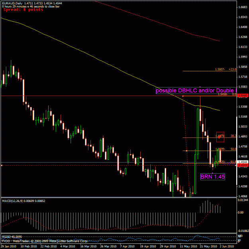Click the 19 Apr 2010 date label
The height and width of the screenshot is (249, 249).
click(x=148, y=247)
